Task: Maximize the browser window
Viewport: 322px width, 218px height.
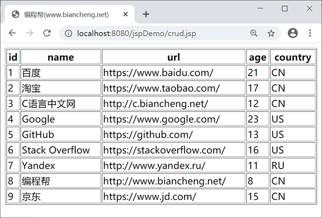Action: [284, 9]
